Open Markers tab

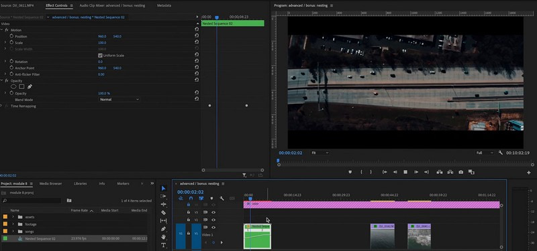click(x=123, y=183)
